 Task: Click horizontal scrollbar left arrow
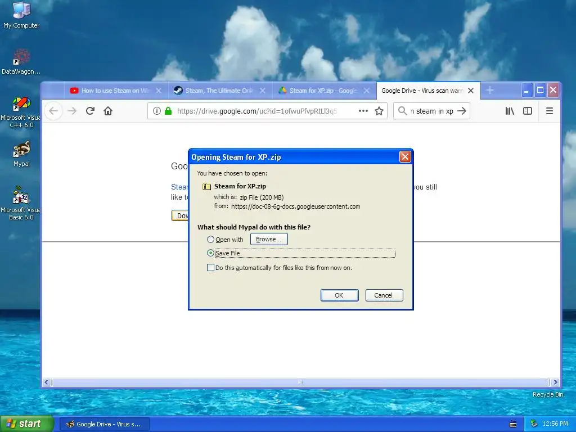[x=46, y=382]
